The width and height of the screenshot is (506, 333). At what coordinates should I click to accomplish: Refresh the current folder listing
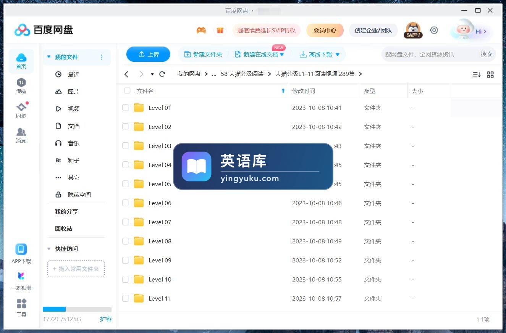point(162,74)
